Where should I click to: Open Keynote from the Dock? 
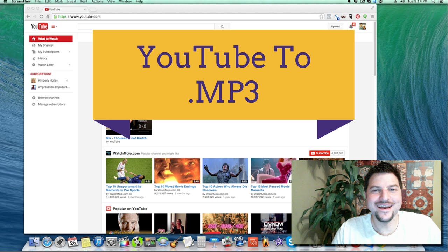[x=214, y=242]
